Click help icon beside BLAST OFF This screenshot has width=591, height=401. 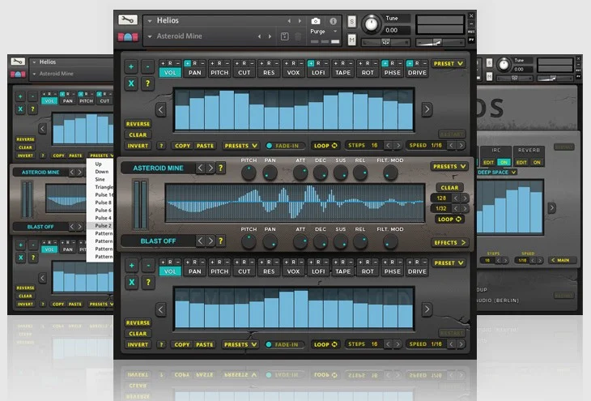click(221, 241)
